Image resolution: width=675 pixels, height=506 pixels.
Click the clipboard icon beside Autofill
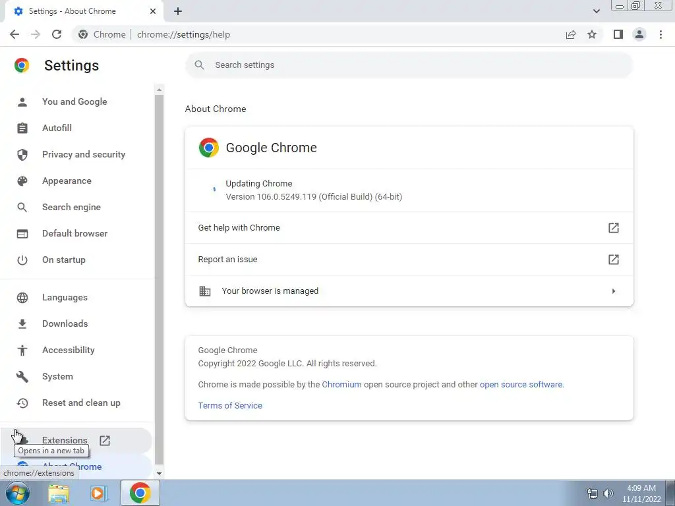tap(22, 128)
